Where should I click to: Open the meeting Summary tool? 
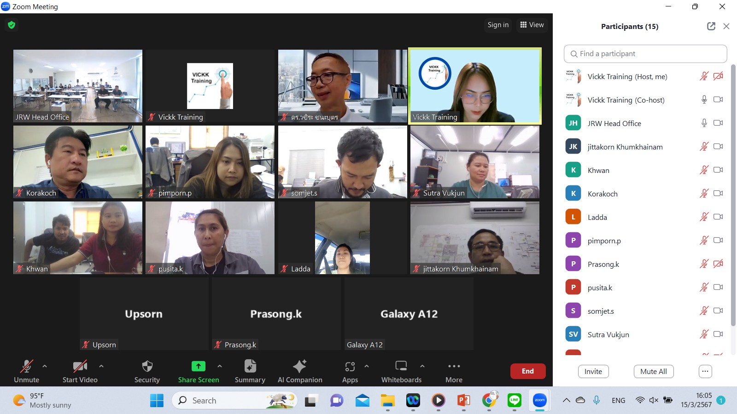(x=250, y=371)
